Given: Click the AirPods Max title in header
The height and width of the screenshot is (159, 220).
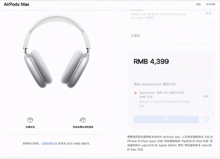Looking at the screenshot, I should tap(16, 4).
